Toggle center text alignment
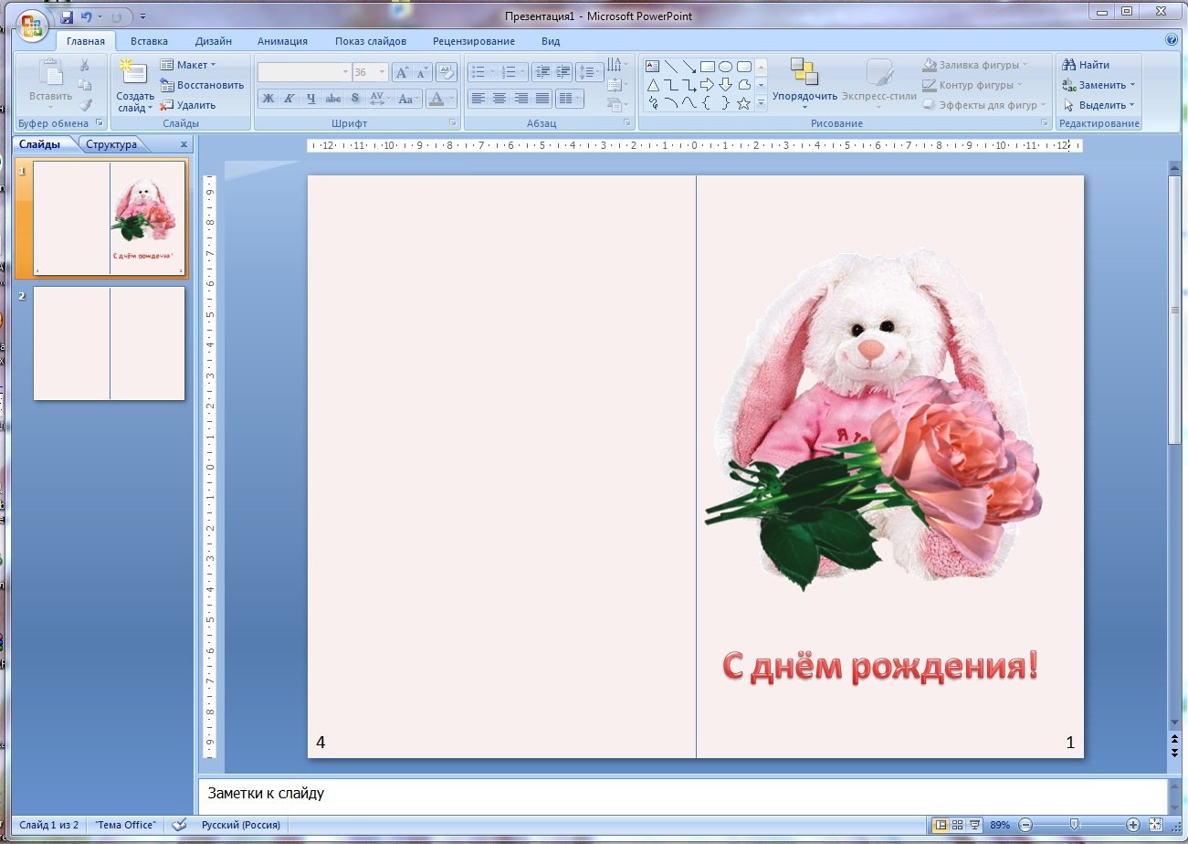This screenshot has height=844, width=1188. [x=499, y=99]
